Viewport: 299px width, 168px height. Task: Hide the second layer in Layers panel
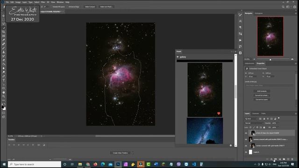[x=246, y=140]
